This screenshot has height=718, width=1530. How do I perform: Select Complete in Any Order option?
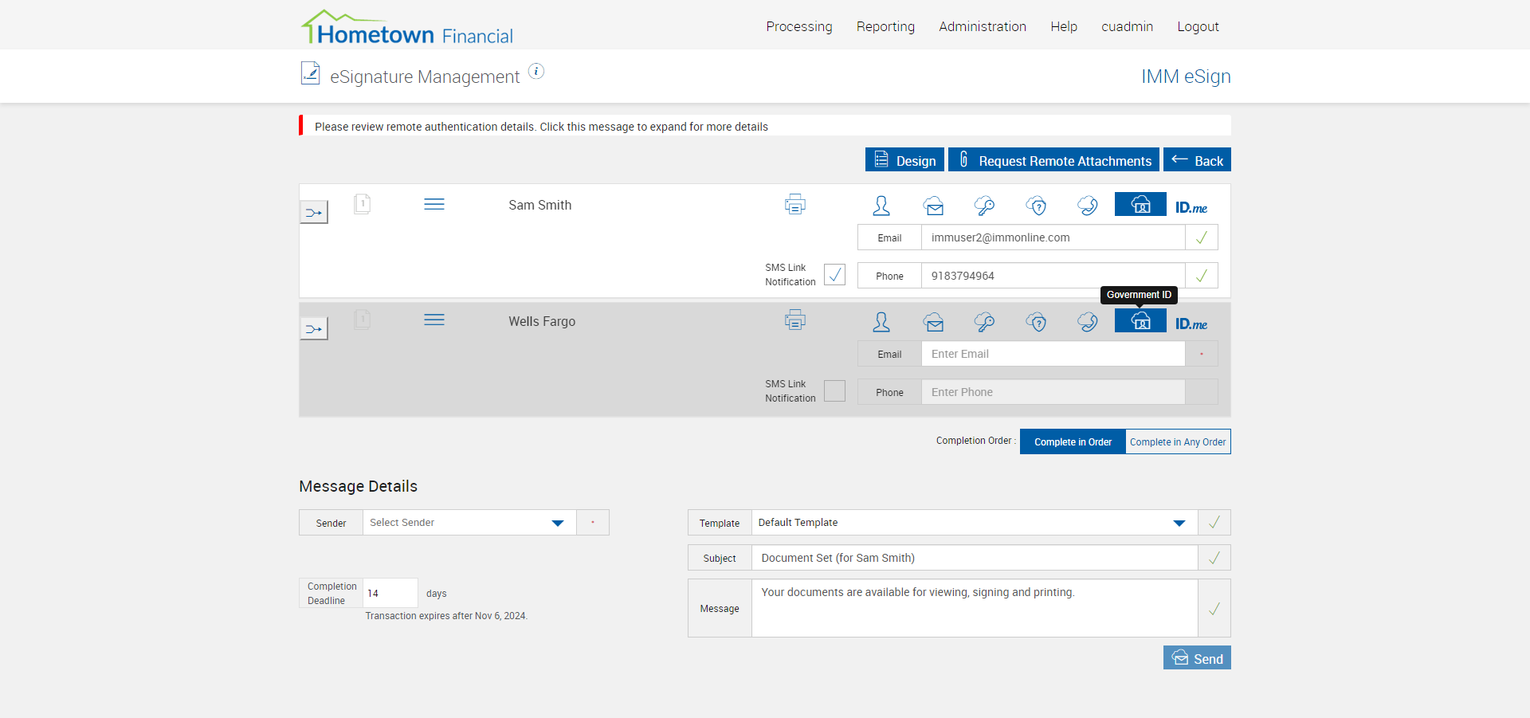[x=1178, y=441]
